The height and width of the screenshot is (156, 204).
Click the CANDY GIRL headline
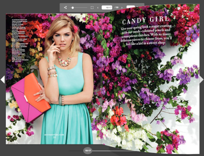[146, 20]
